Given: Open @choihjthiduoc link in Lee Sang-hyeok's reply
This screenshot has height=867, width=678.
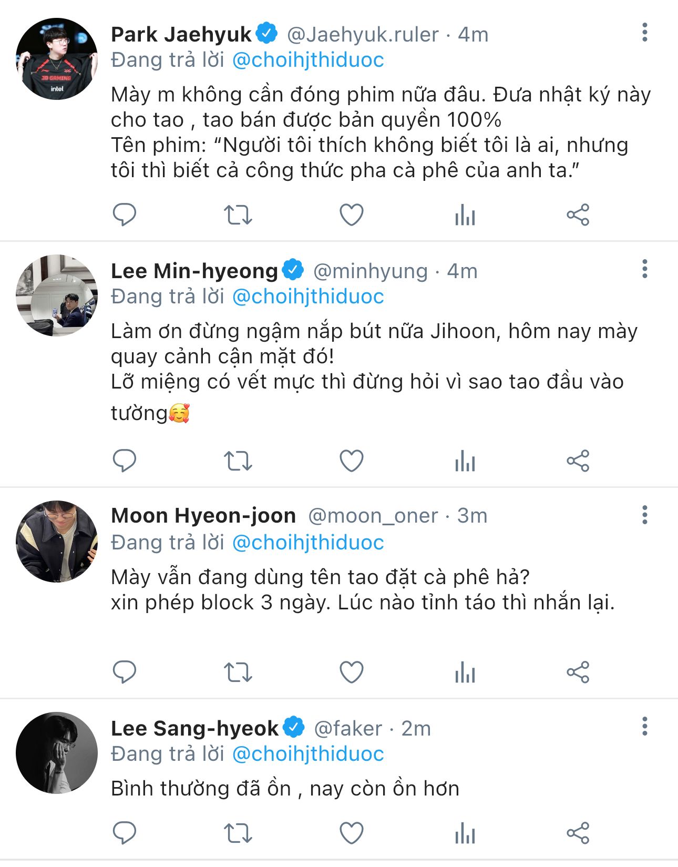Looking at the screenshot, I should coord(308,754).
